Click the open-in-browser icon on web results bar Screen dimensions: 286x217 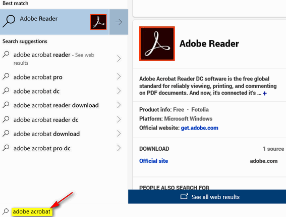[184, 197]
